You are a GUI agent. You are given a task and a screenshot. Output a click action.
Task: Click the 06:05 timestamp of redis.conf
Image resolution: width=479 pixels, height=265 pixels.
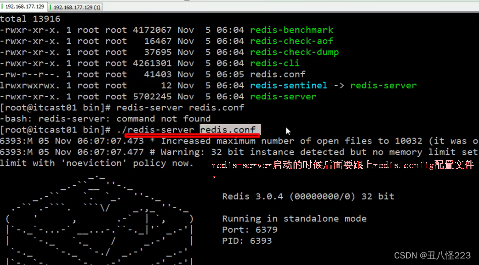tap(230, 75)
